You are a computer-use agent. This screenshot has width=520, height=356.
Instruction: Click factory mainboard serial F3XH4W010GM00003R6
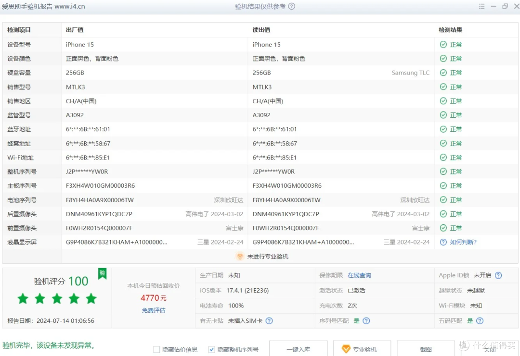pyautogui.click(x=100, y=185)
